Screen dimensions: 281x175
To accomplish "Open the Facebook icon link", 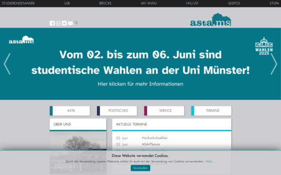I will click(x=52, y=23).
